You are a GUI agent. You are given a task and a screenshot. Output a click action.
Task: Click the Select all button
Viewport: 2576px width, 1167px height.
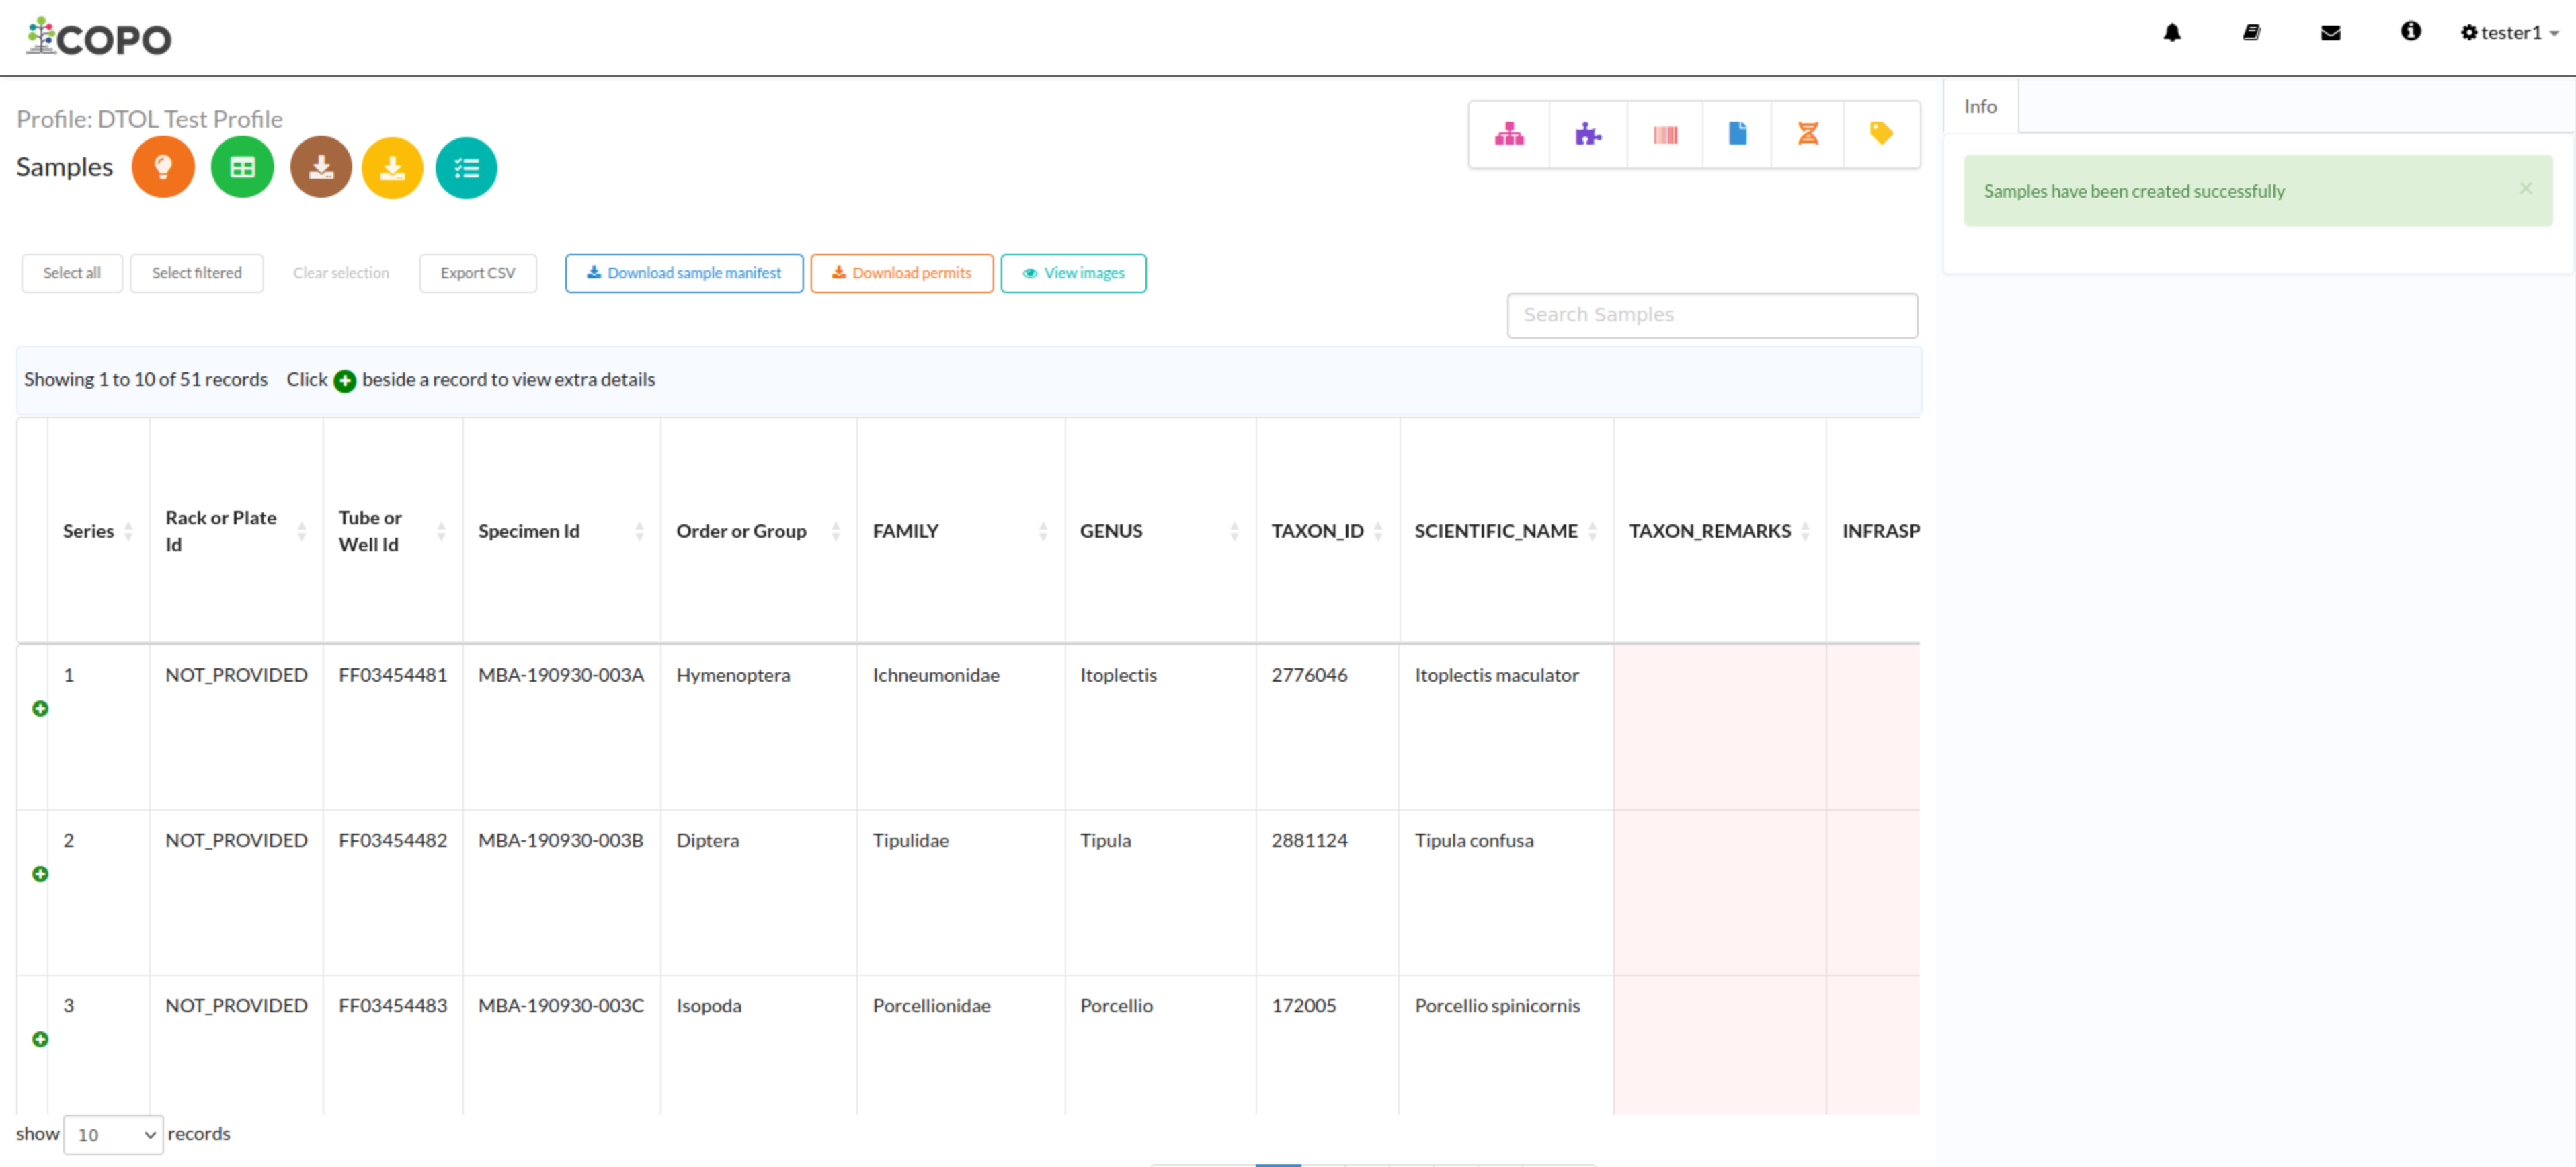point(72,274)
